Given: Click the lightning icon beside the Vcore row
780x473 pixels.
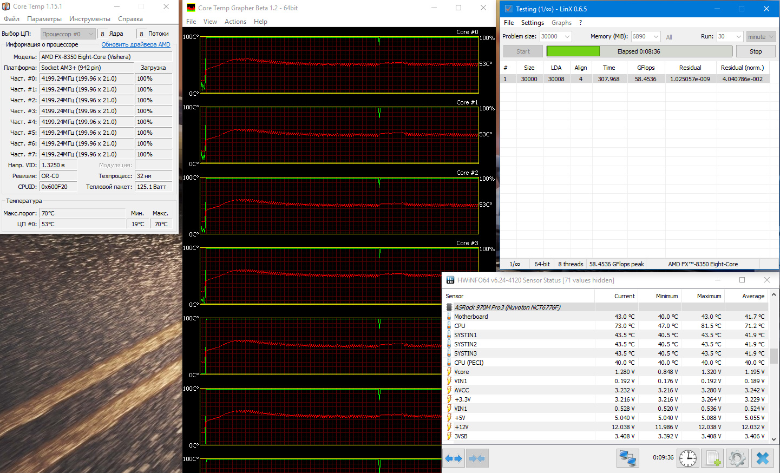Looking at the screenshot, I should [449, 372].
